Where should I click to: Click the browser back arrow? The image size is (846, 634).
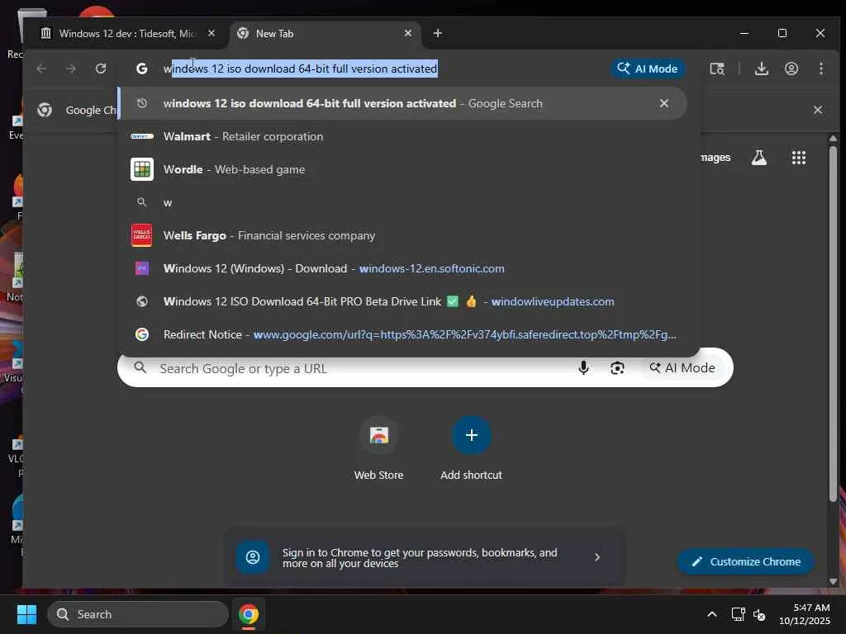[x=41, y=69]
